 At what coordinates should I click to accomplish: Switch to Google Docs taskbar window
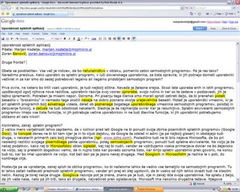pyautogui.click(x=88, y=189)
